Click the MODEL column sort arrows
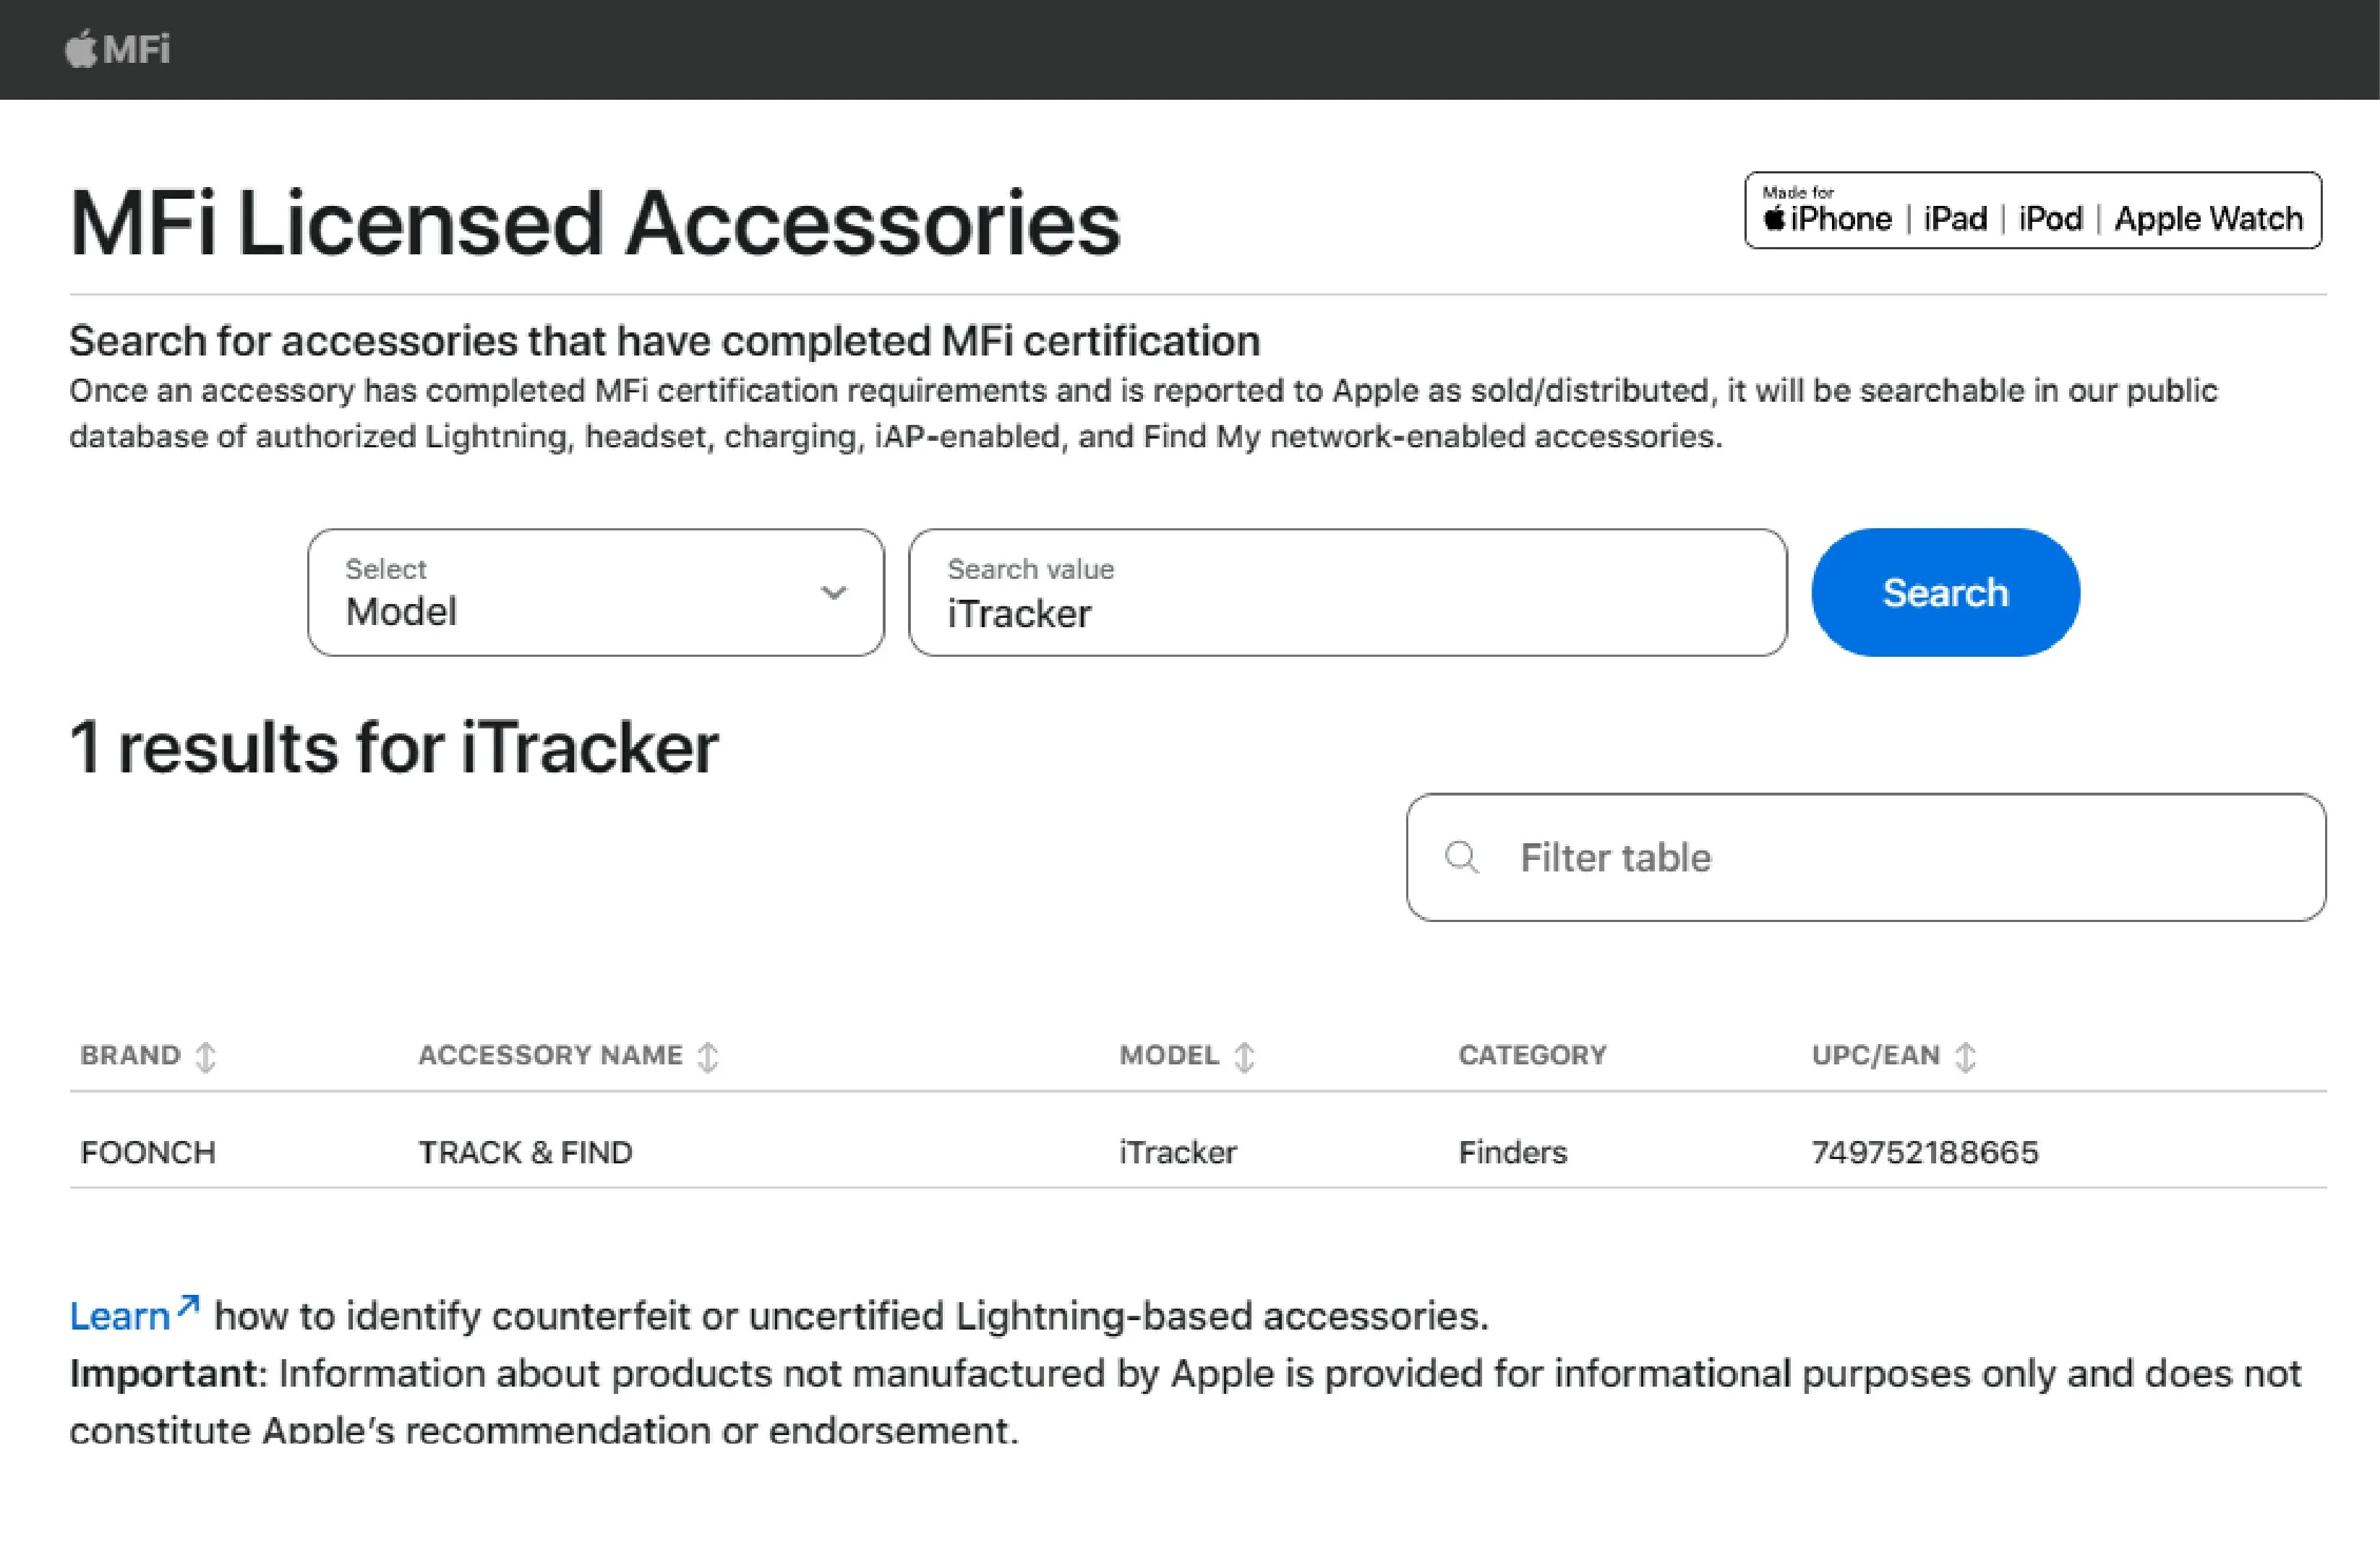Image resolution: width=2380 pixels, height=1542 pixels. pos(1245,1055)
